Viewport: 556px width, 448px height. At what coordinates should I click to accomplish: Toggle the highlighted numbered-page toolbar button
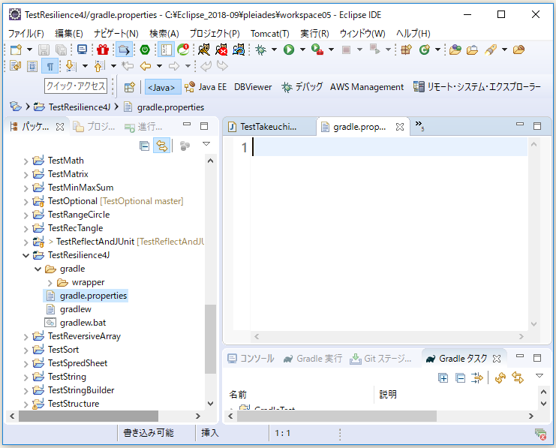[x=166, y=50]
